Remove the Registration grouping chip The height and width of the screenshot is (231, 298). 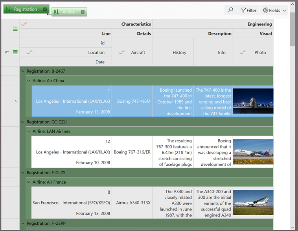(45, 9)
